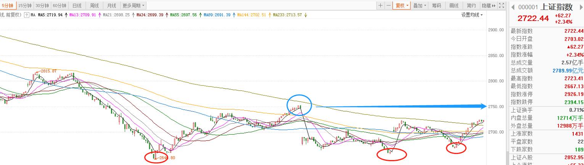The image size is (584, 165).
Task: Click the 总成交量 value 2.57亿手
Action: coord(573,63)
